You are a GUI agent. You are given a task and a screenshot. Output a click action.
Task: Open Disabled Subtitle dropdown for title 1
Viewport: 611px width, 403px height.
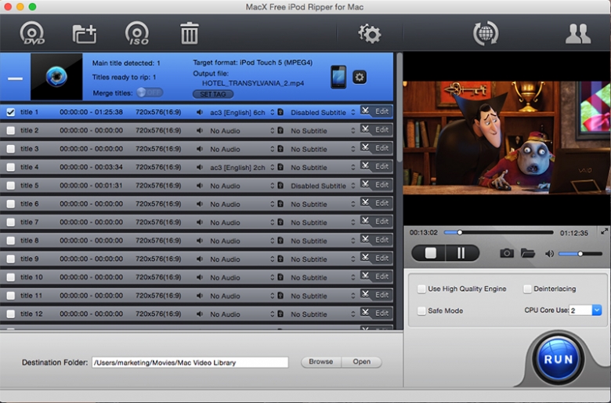coord(352,112)
